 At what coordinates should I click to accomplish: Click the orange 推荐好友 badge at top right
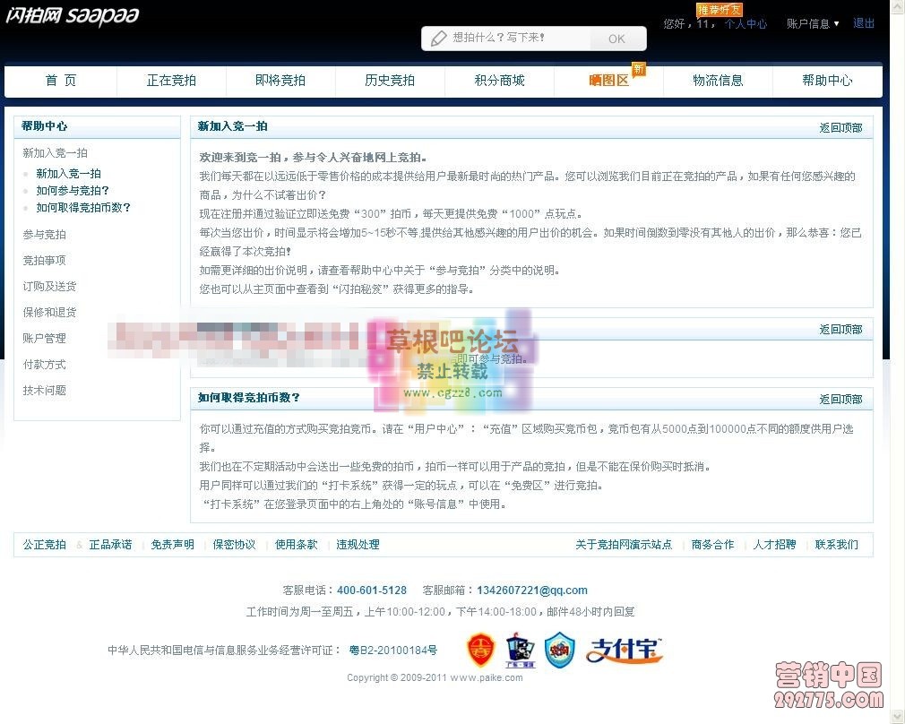coord(719,9)
